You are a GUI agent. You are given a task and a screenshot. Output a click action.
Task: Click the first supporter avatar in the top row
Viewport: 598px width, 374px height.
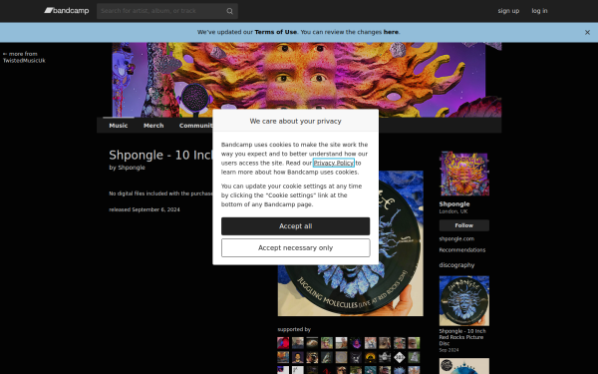pos(283,343)
